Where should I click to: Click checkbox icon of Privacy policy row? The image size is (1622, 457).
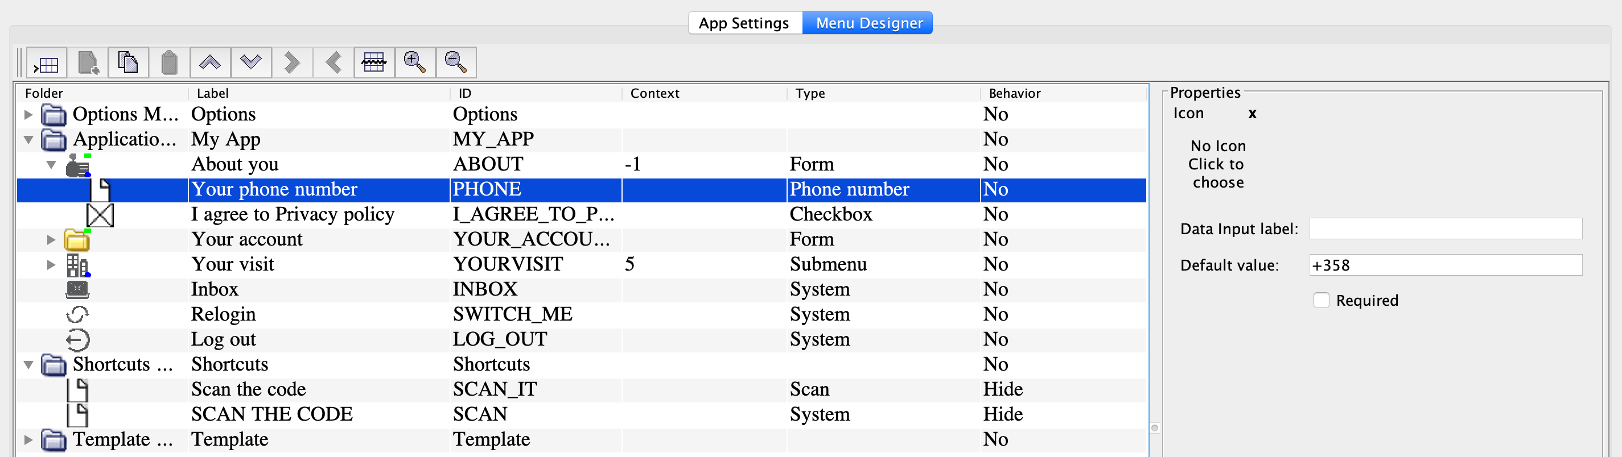pos(100,215)
